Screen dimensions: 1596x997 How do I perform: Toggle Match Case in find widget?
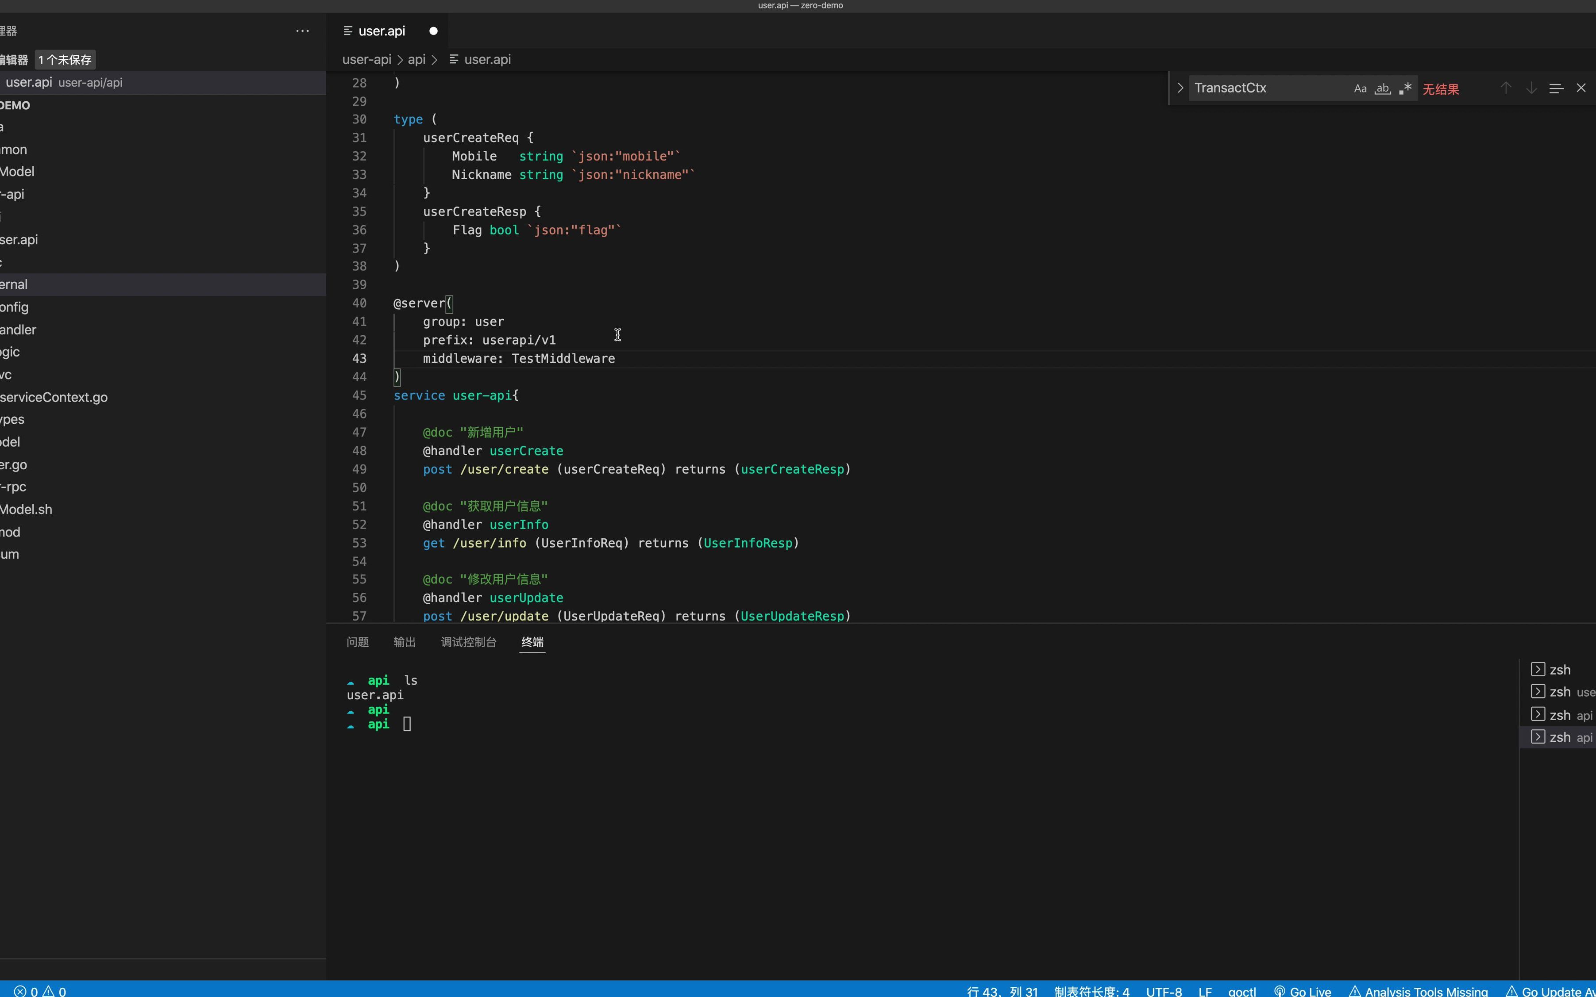pyautogui.click(x=1360, y=88)
